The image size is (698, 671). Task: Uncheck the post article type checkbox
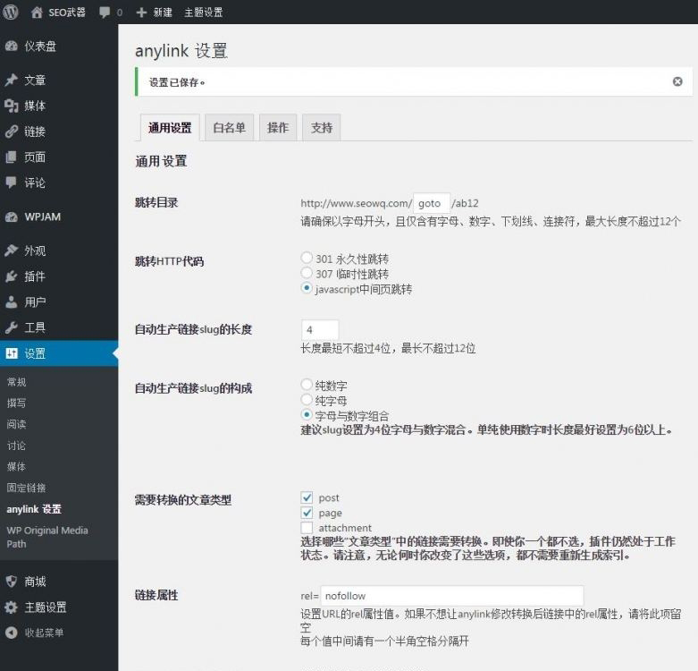coord(307,497)
